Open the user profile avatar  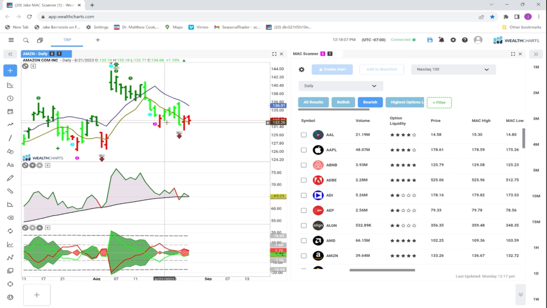pyautogui.click(x=478, y=40)
